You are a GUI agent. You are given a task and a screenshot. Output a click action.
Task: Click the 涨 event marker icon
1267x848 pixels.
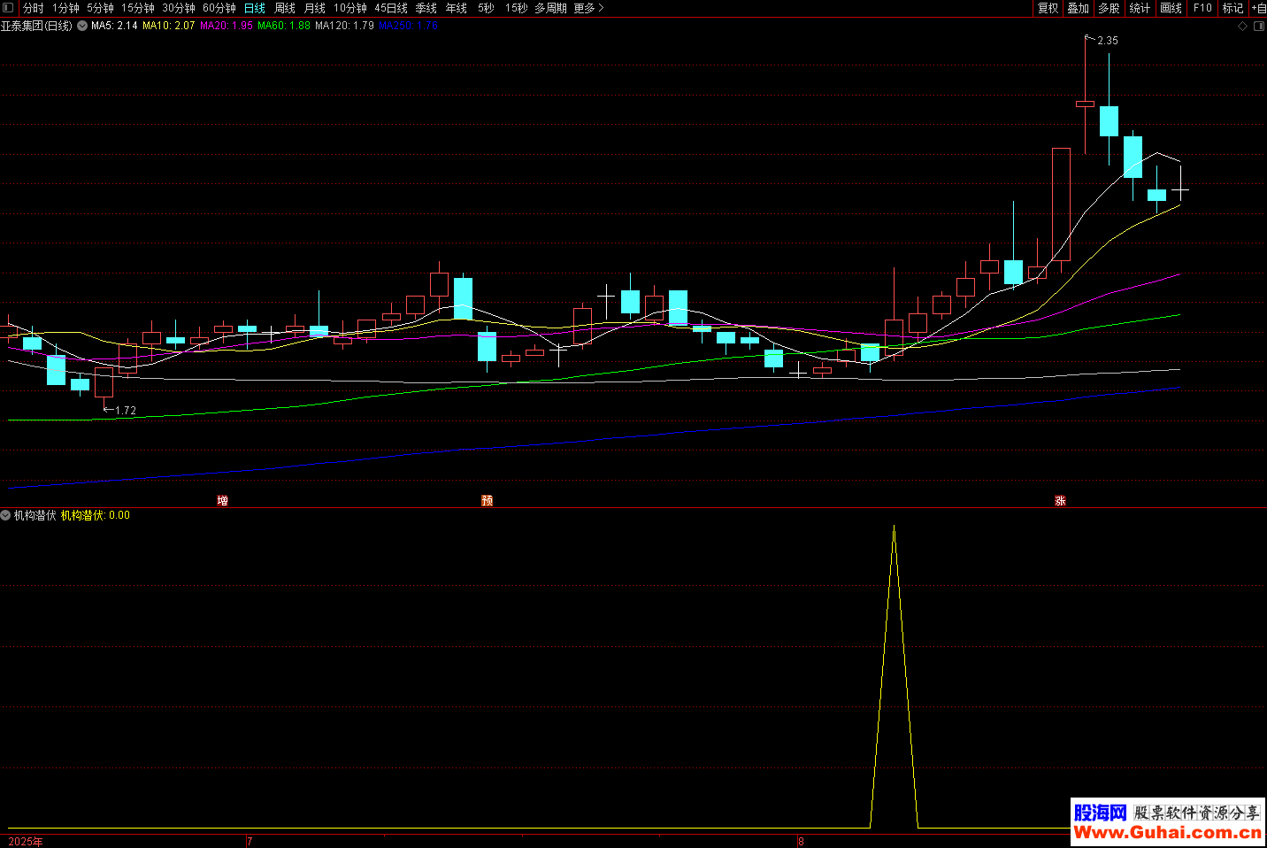pos(1061,501)
